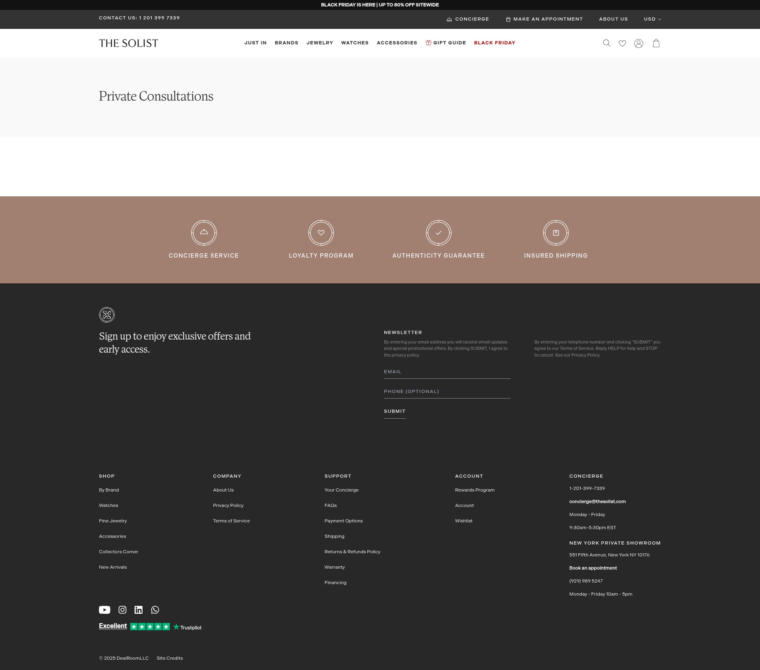
Task: Open Rewards Program footer link
Action: click(475, 490)
